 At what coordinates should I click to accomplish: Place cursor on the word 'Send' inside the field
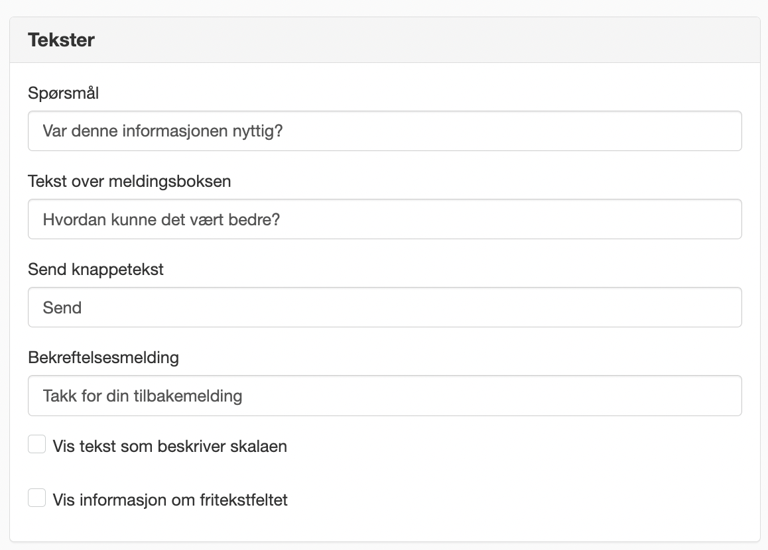tap(62, 307)
